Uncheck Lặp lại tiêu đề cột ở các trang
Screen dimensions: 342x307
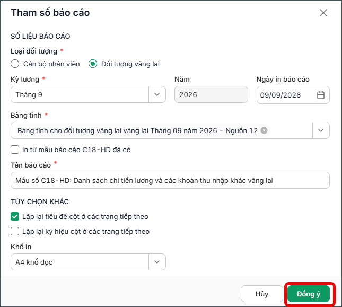click(x=15, y=216)
